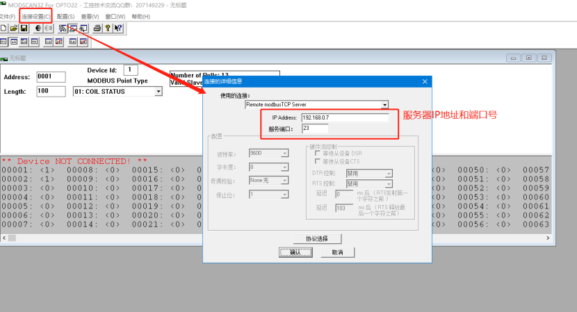
Task: Click the yellow question mark Help icon
Action: 108,28
